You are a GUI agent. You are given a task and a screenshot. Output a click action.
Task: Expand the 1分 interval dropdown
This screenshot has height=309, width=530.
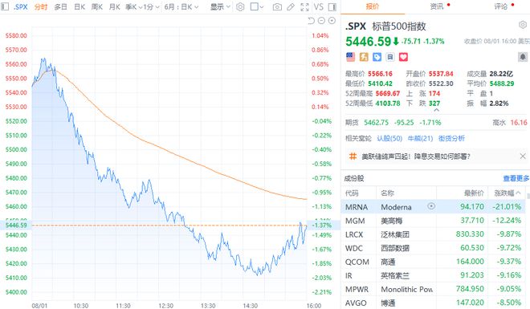click(151, 6)
